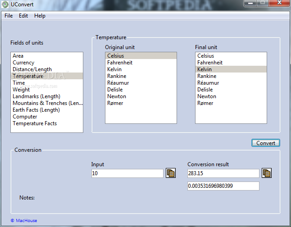Copy the Input value with its copy icon

pos(171,173)
